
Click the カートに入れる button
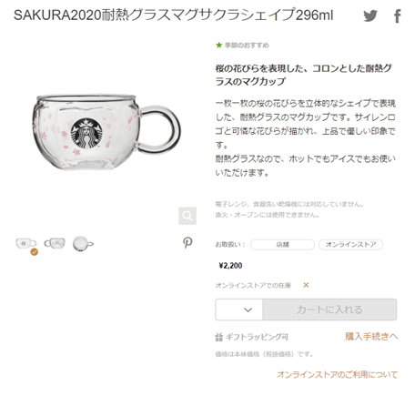pyautogui.click(x=329, y=310)
